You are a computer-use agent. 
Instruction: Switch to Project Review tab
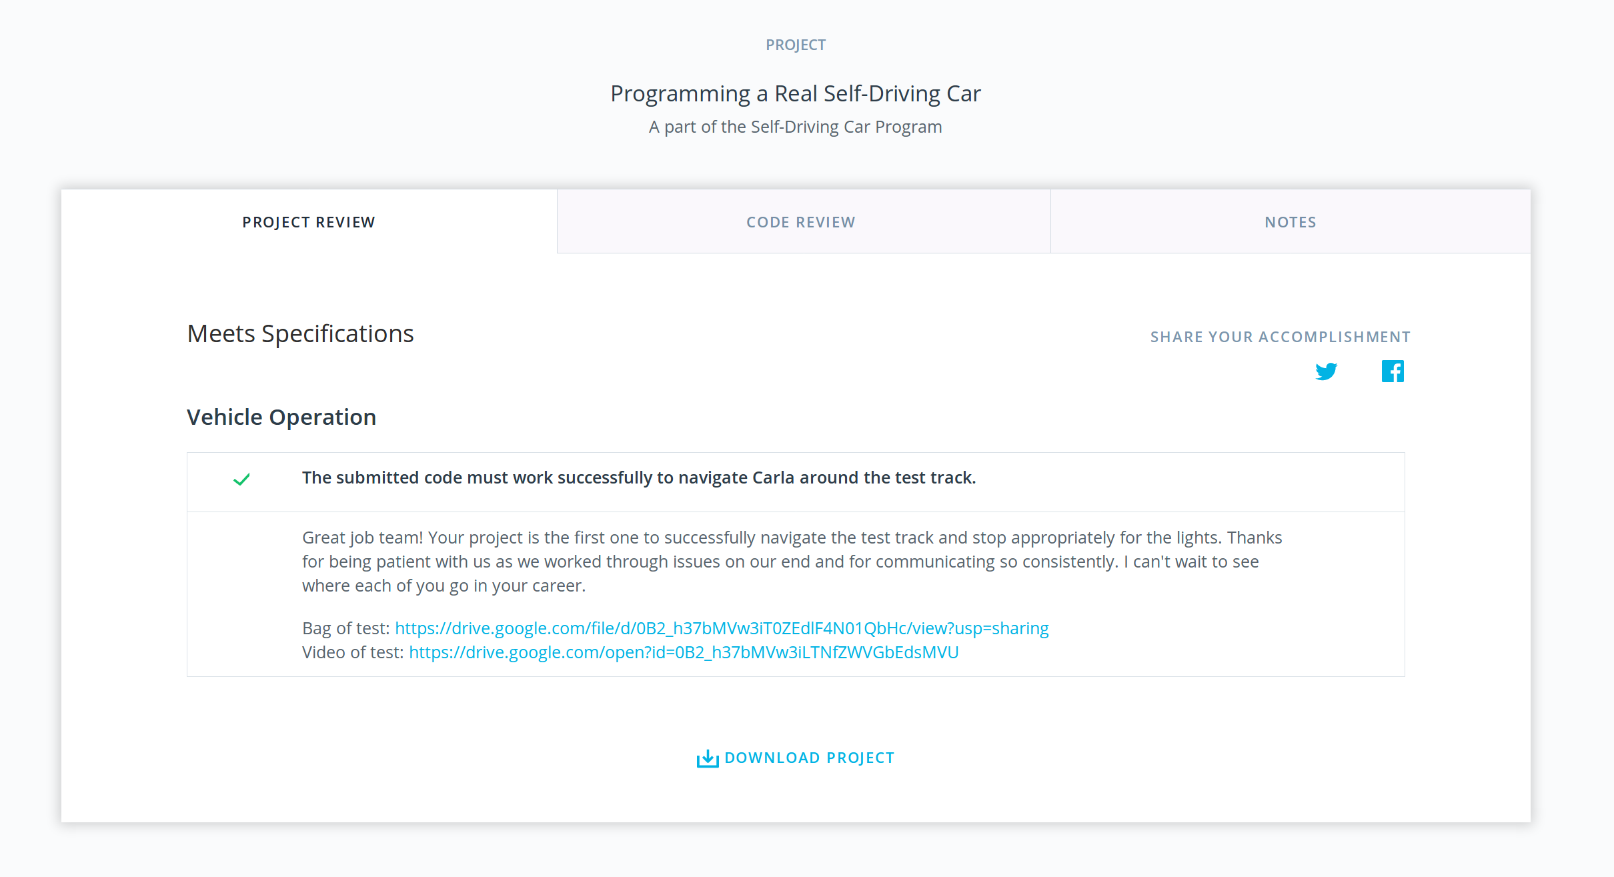[309, 222]
